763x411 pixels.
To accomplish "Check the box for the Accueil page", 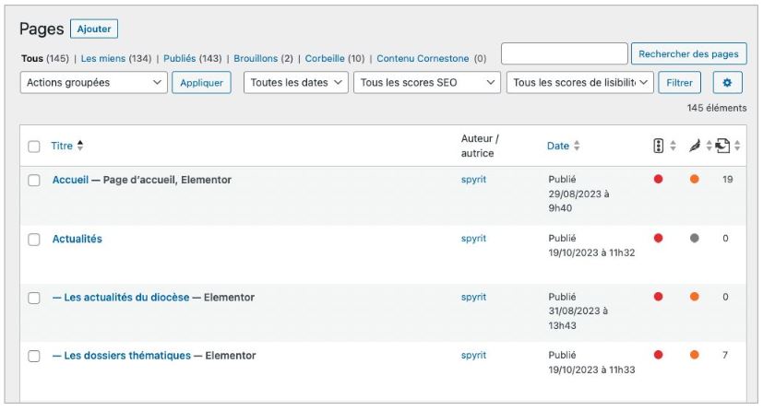I will [x=34, y=181].
